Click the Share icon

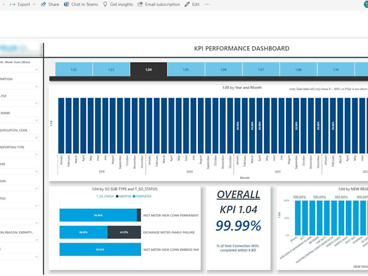point(43,4)
